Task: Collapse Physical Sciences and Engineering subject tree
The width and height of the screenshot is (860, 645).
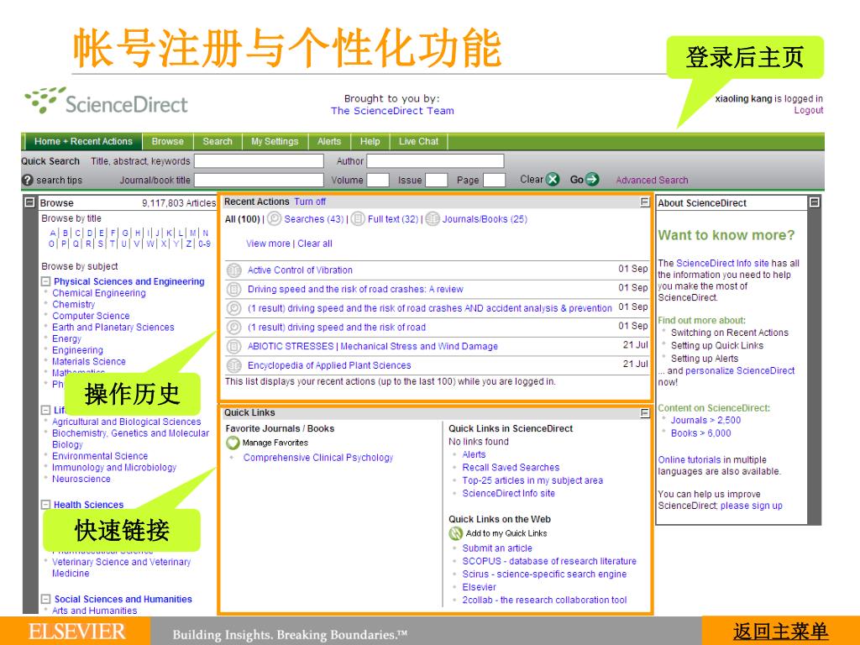Action: coord(46,282)
